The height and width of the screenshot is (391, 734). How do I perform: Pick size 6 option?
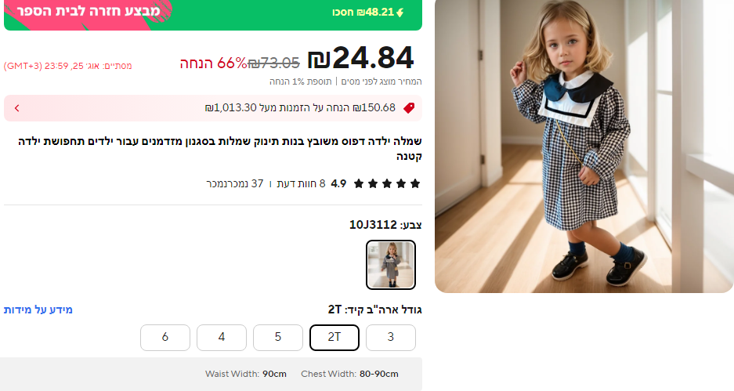point(165,337)
